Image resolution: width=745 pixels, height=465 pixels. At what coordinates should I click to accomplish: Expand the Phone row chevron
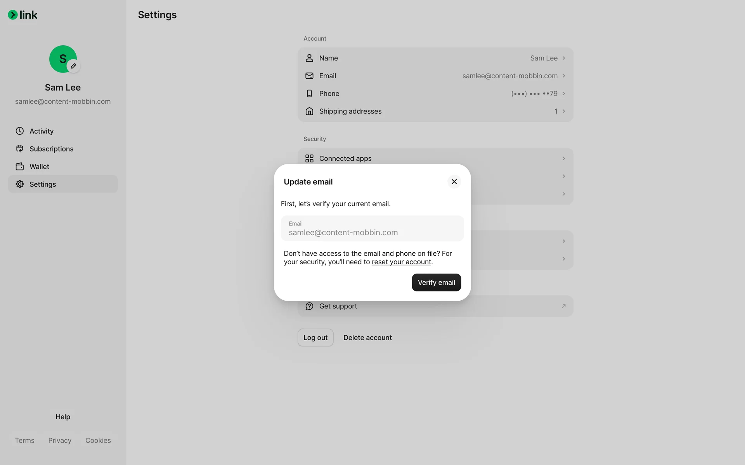(x=564, y=93)
